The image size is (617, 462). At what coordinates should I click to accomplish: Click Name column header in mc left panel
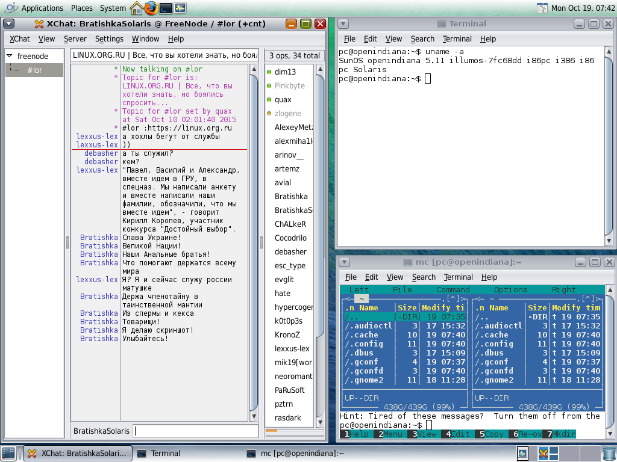368,307
